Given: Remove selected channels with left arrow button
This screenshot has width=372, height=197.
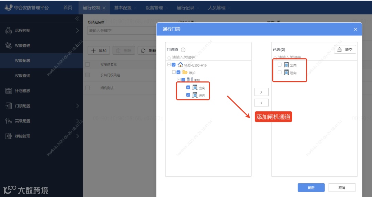Looking at the screenshot, I should pyautogui.click(x=261, y=103).
